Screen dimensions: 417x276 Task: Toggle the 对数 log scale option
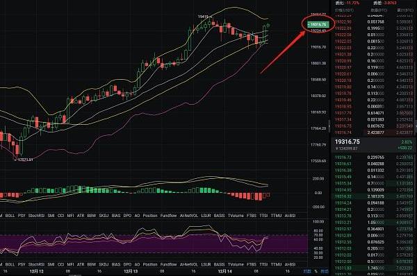[x=307, y=271]
